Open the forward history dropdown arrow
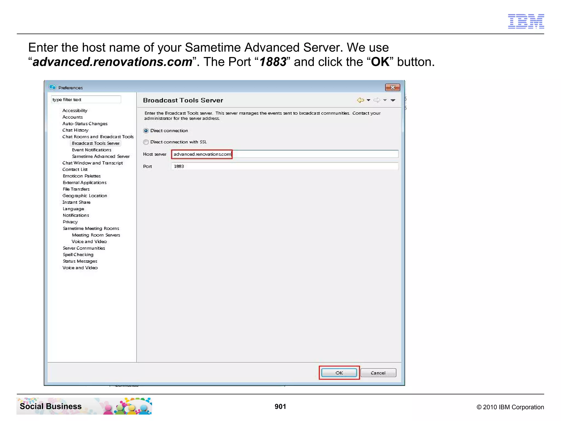 385,100
